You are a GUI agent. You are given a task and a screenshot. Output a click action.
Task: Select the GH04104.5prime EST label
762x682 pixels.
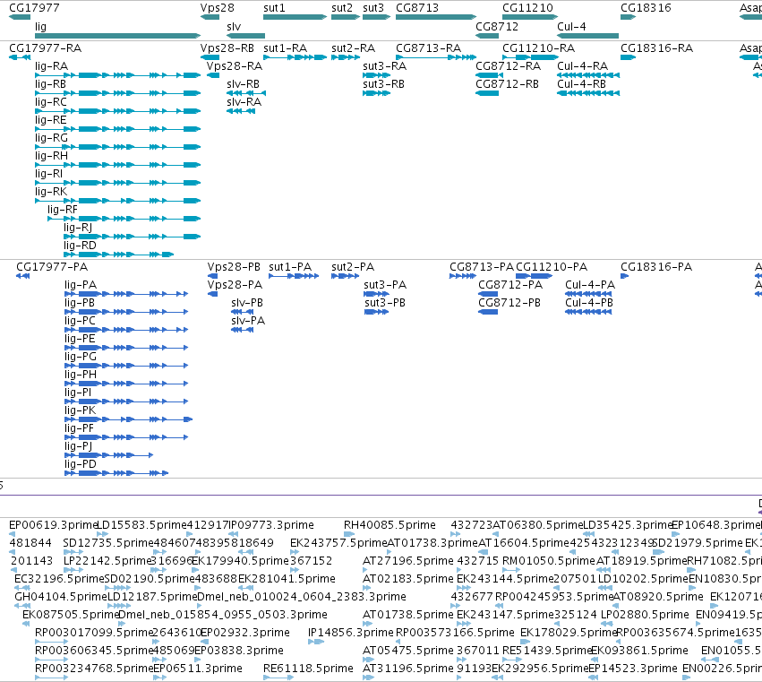[61, 597]
